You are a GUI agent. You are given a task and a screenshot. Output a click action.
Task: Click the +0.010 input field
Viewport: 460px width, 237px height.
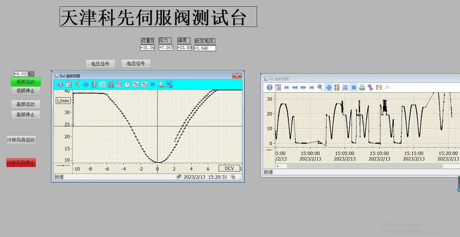point(22,74)
